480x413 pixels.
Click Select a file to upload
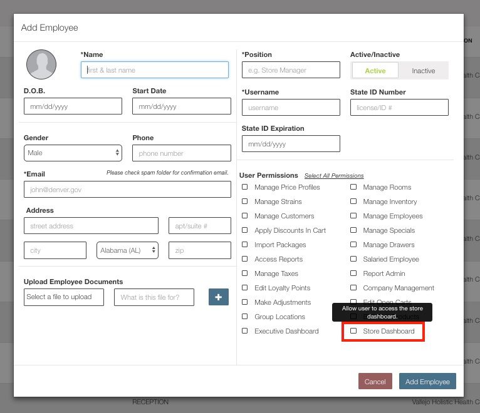point(64,297)
